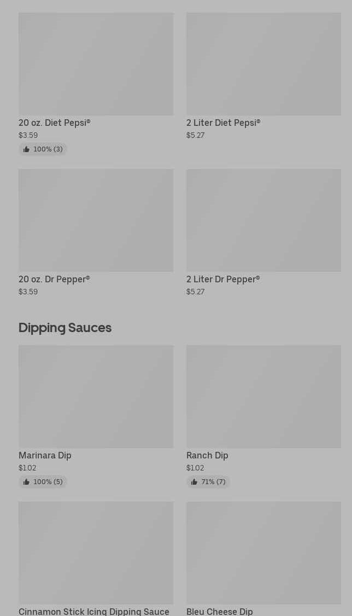This screenshot has height=616, width=352.
Task: Open the "Marinara Dip" name link
Action: [45, 456]
